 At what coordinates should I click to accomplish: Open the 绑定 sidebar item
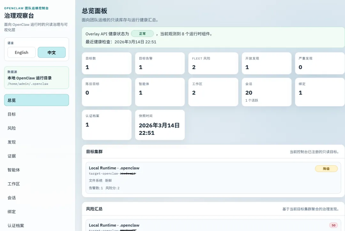[36, 212]
